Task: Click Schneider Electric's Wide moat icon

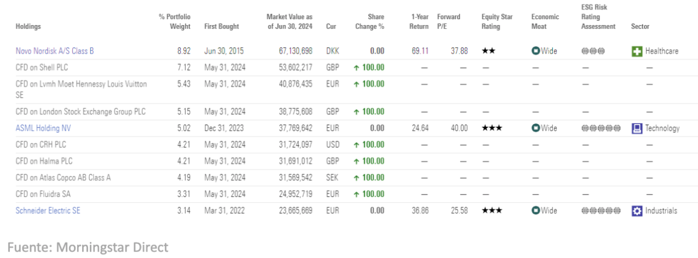Action: pos(535,211)
